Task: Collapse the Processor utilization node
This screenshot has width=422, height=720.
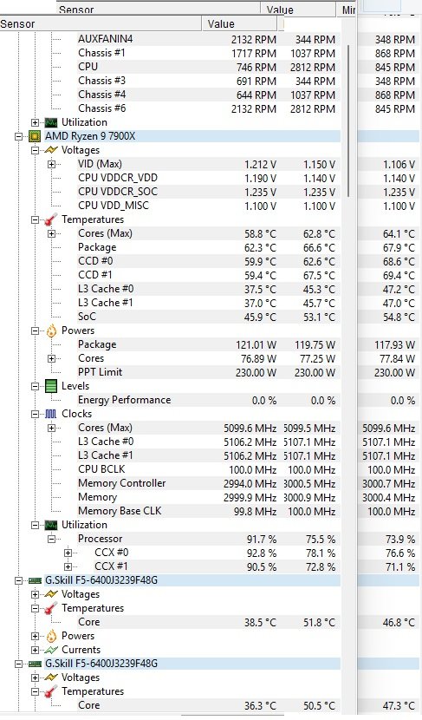Action: click(x=52, y=539)
